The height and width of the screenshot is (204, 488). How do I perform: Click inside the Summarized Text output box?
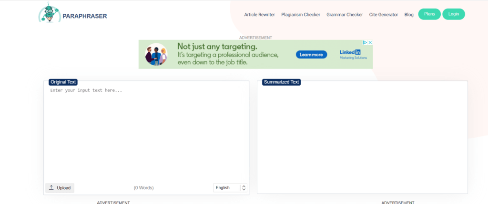click(362, 137)
